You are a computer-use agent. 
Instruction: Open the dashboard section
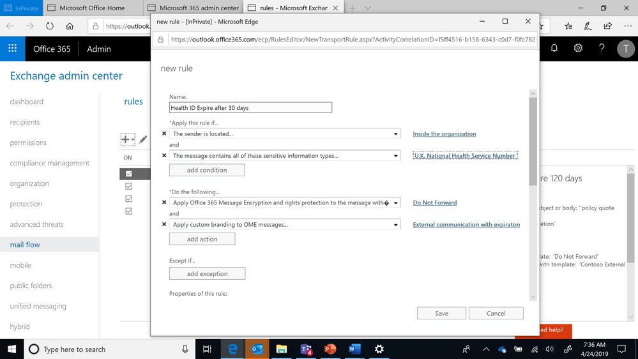pyautogui.click(x=26, y=102)
